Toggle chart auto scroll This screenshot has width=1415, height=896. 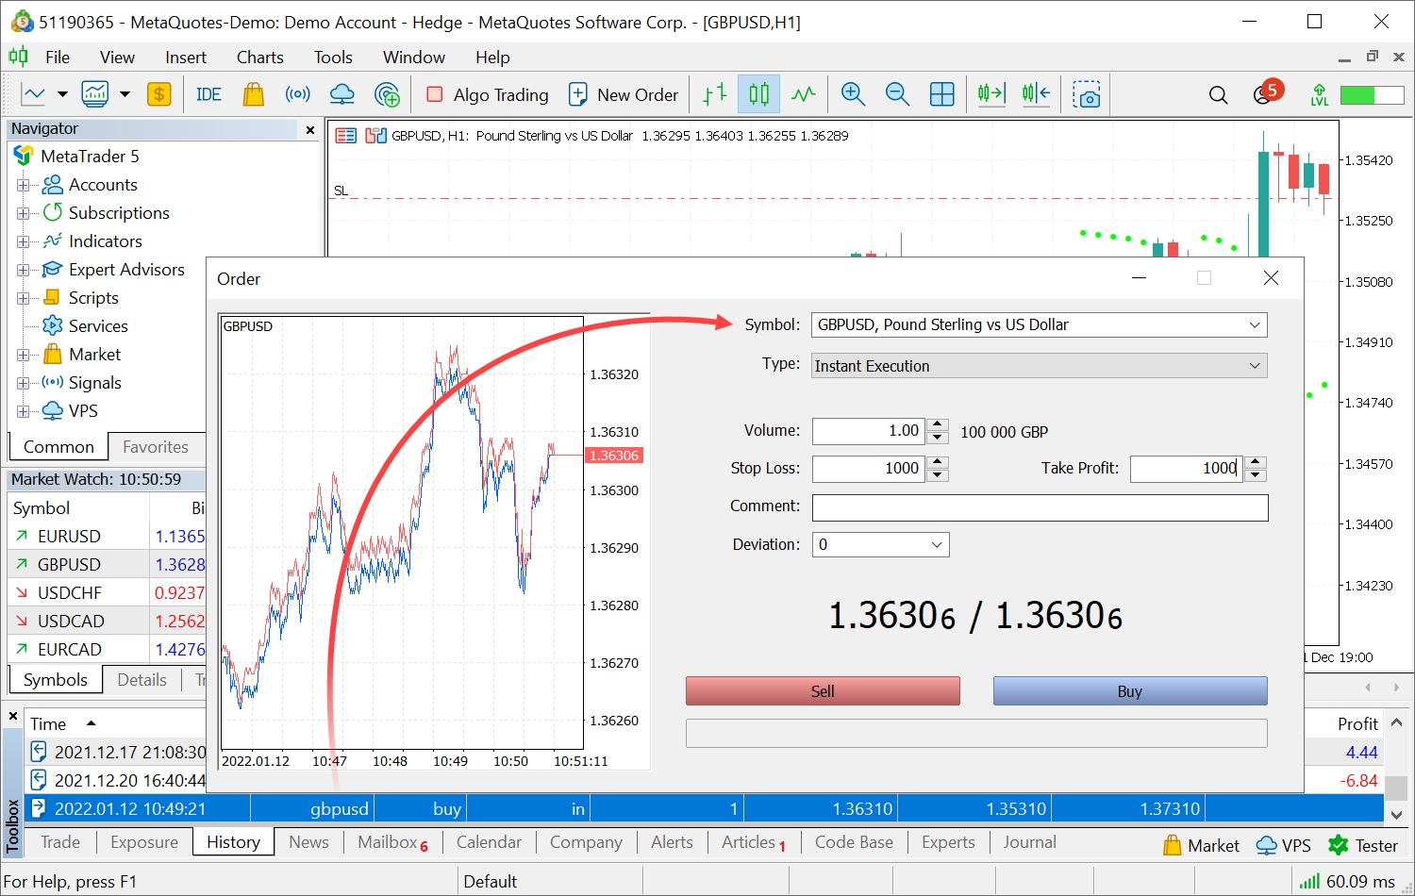pyautogui.click(x=990, y=93)
